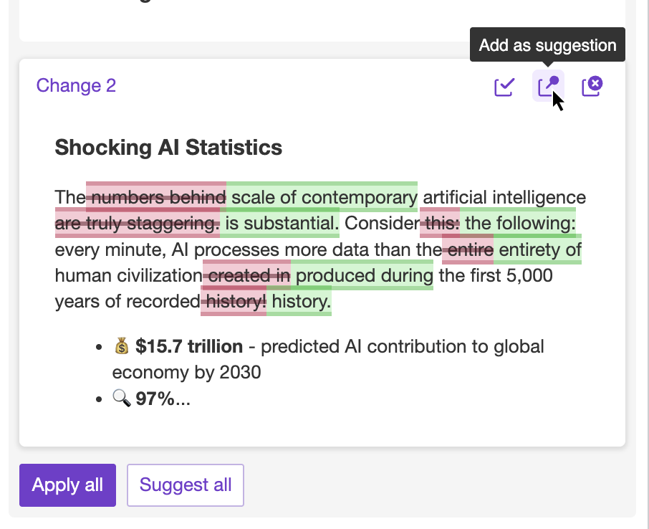Click the green "is substantial." insertion
Viewport: 649px width, 529px height.
281,224
